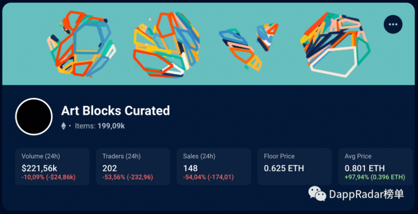Click the 0.625 ETH floor price value
This screenshot has height=214, width=418.
pos(284,168)
